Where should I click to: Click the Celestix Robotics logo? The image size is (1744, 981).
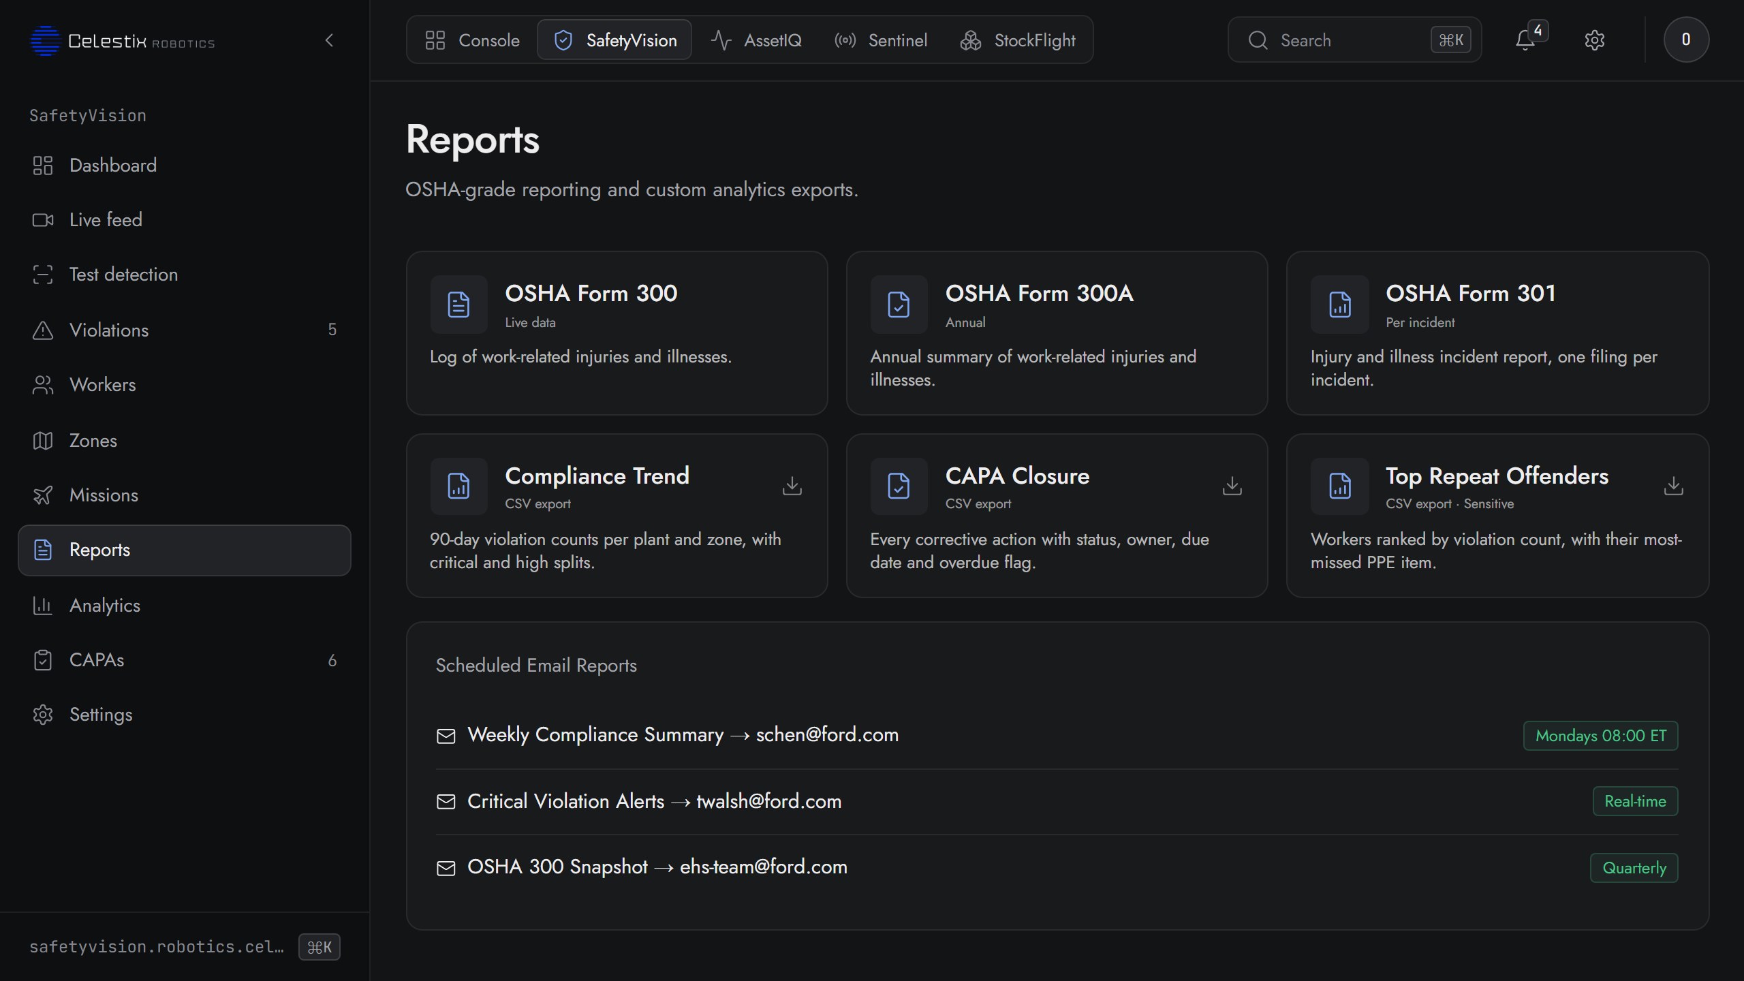[123, 41]
